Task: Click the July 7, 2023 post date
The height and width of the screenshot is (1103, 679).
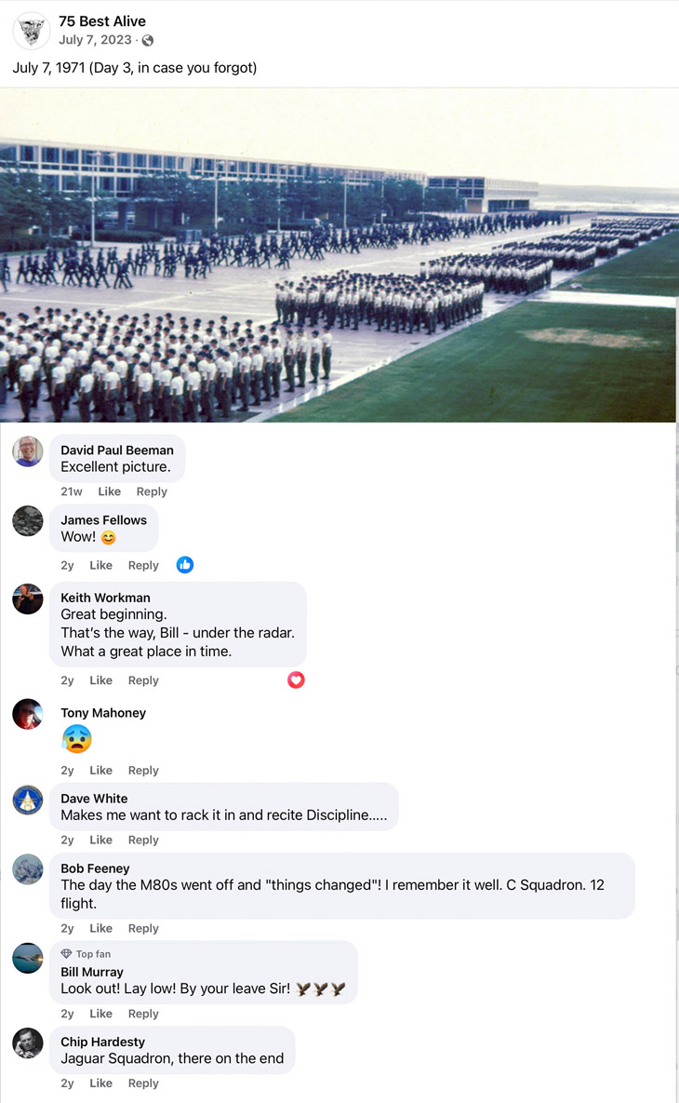Action: (x=95, y=40)
